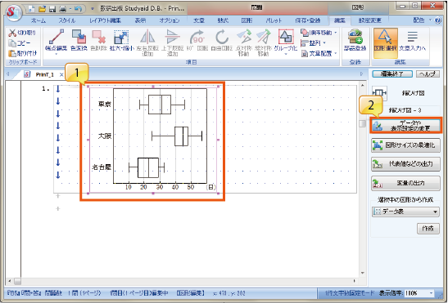Click 左右反転追加 horizontal flip tool
Image resolution: width=448 pixels, height=303 pixels.
click(x=147, y=42)
